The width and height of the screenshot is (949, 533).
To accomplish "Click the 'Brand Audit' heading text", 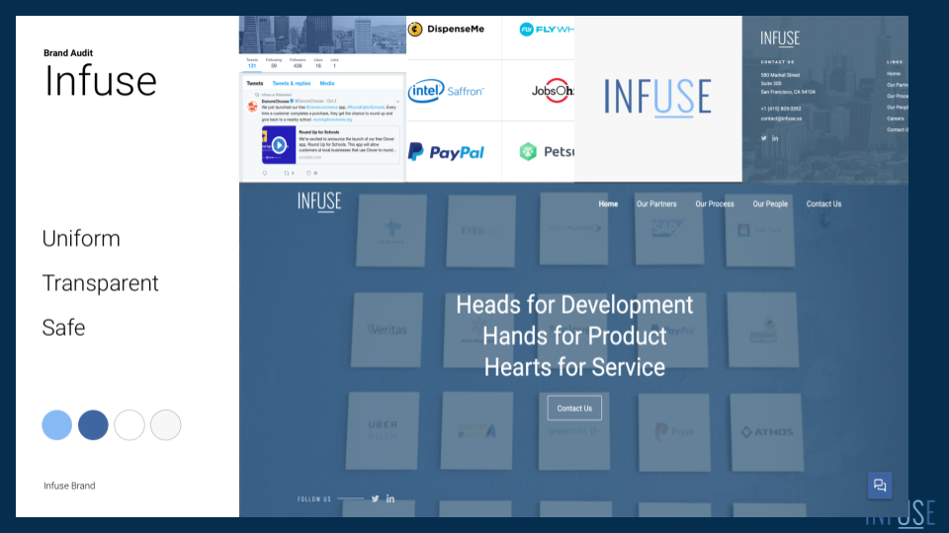I will [68, 53].
